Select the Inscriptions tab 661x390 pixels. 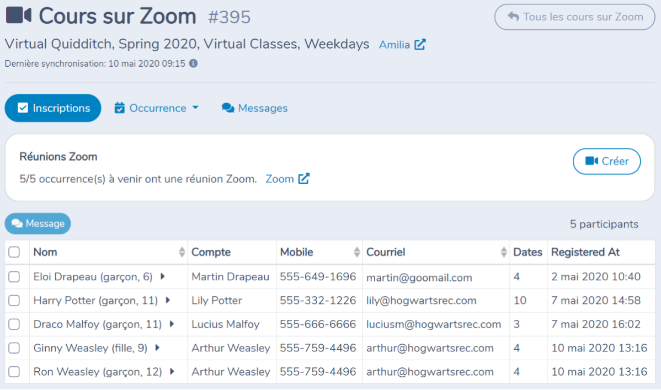53,108
